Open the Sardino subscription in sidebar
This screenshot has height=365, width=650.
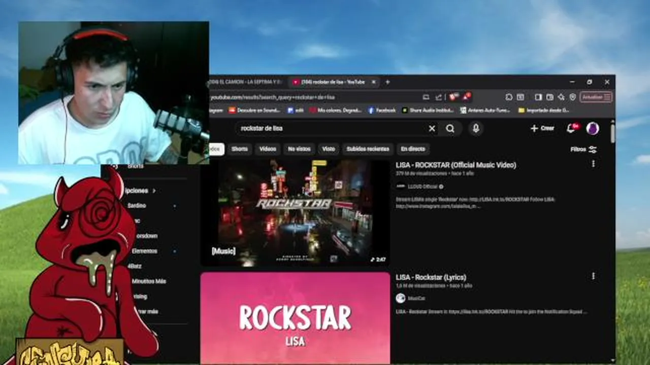click(x=138, y=206)
